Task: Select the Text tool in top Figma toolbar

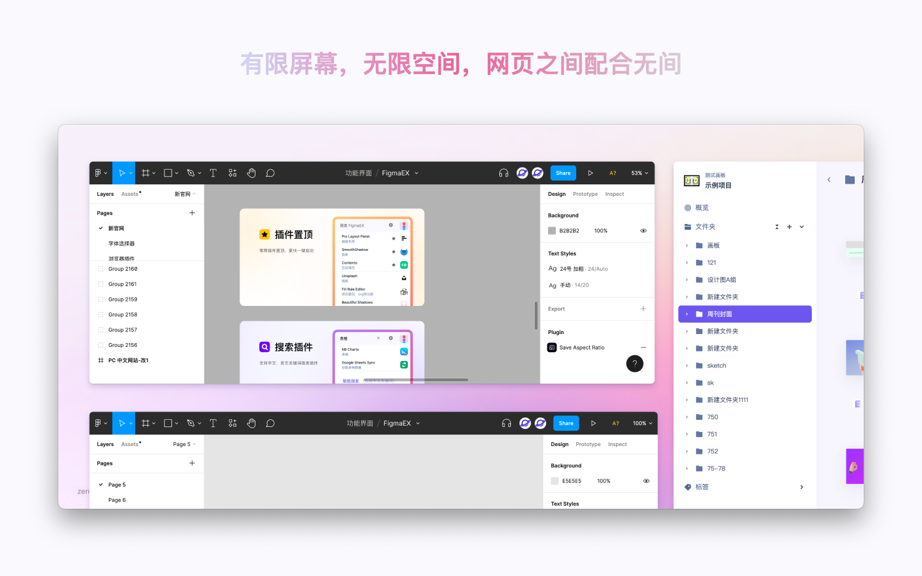Action: click(x=213, y=173)
